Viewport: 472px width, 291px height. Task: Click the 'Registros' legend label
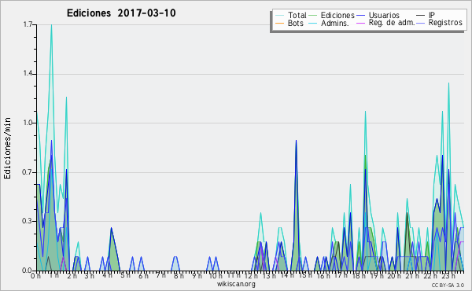445,23
